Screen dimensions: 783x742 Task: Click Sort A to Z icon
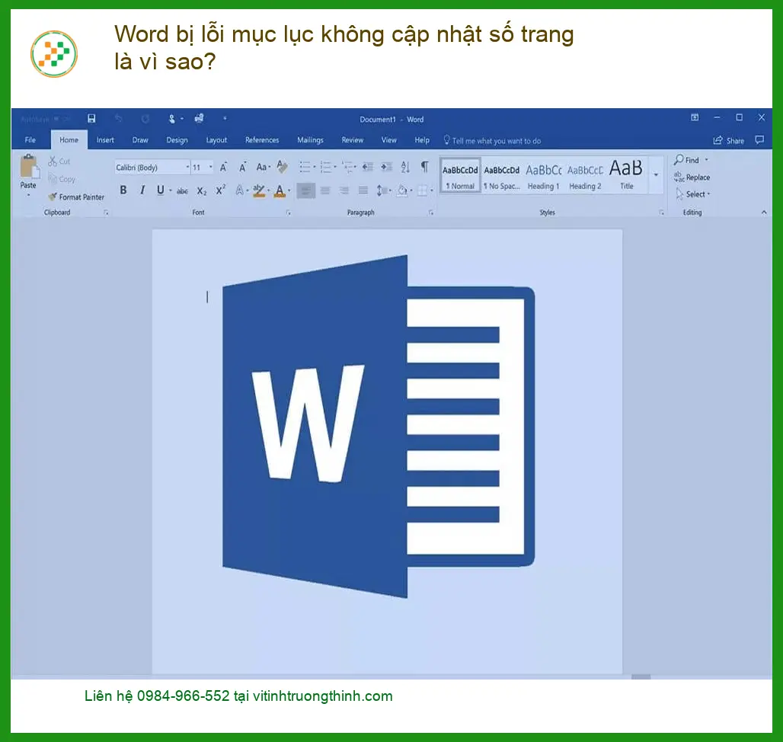[x=405, y=167]
